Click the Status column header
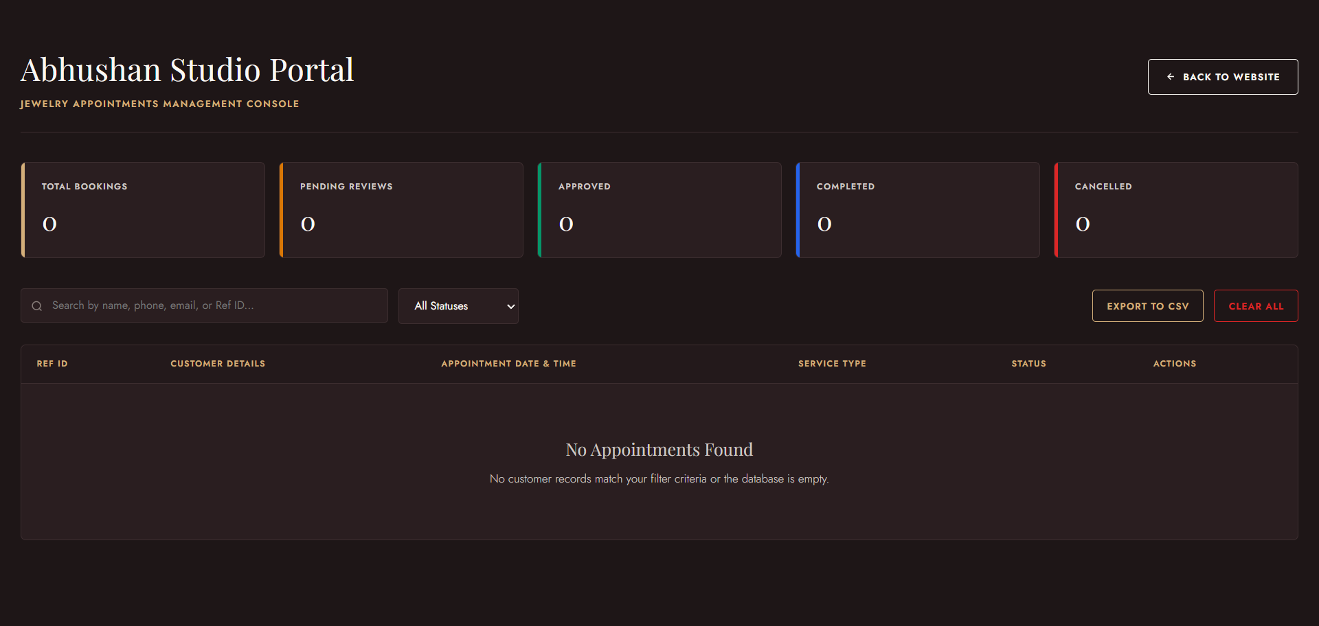 point(1028,364)
